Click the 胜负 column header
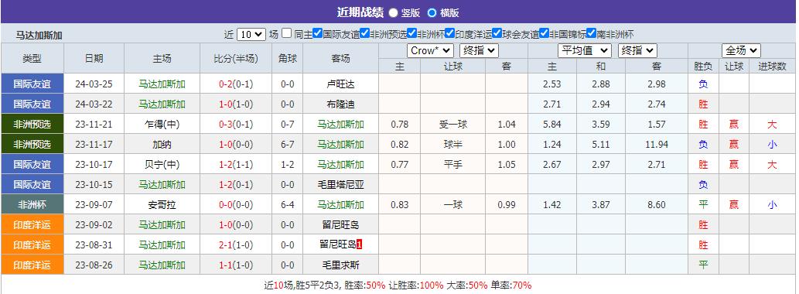The height and width of the screenshot is (294, 799). tap(703, 66)
